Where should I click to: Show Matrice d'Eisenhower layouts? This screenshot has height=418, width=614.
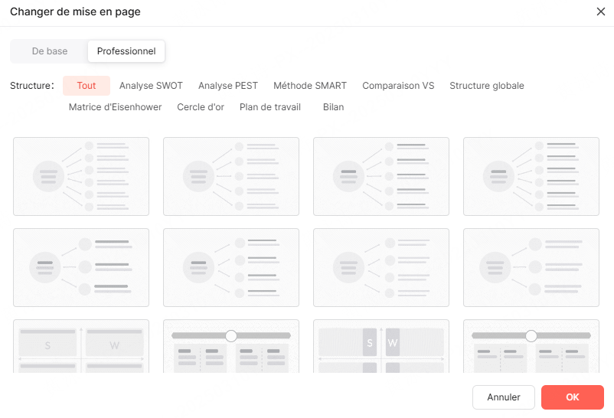(115, 107)
